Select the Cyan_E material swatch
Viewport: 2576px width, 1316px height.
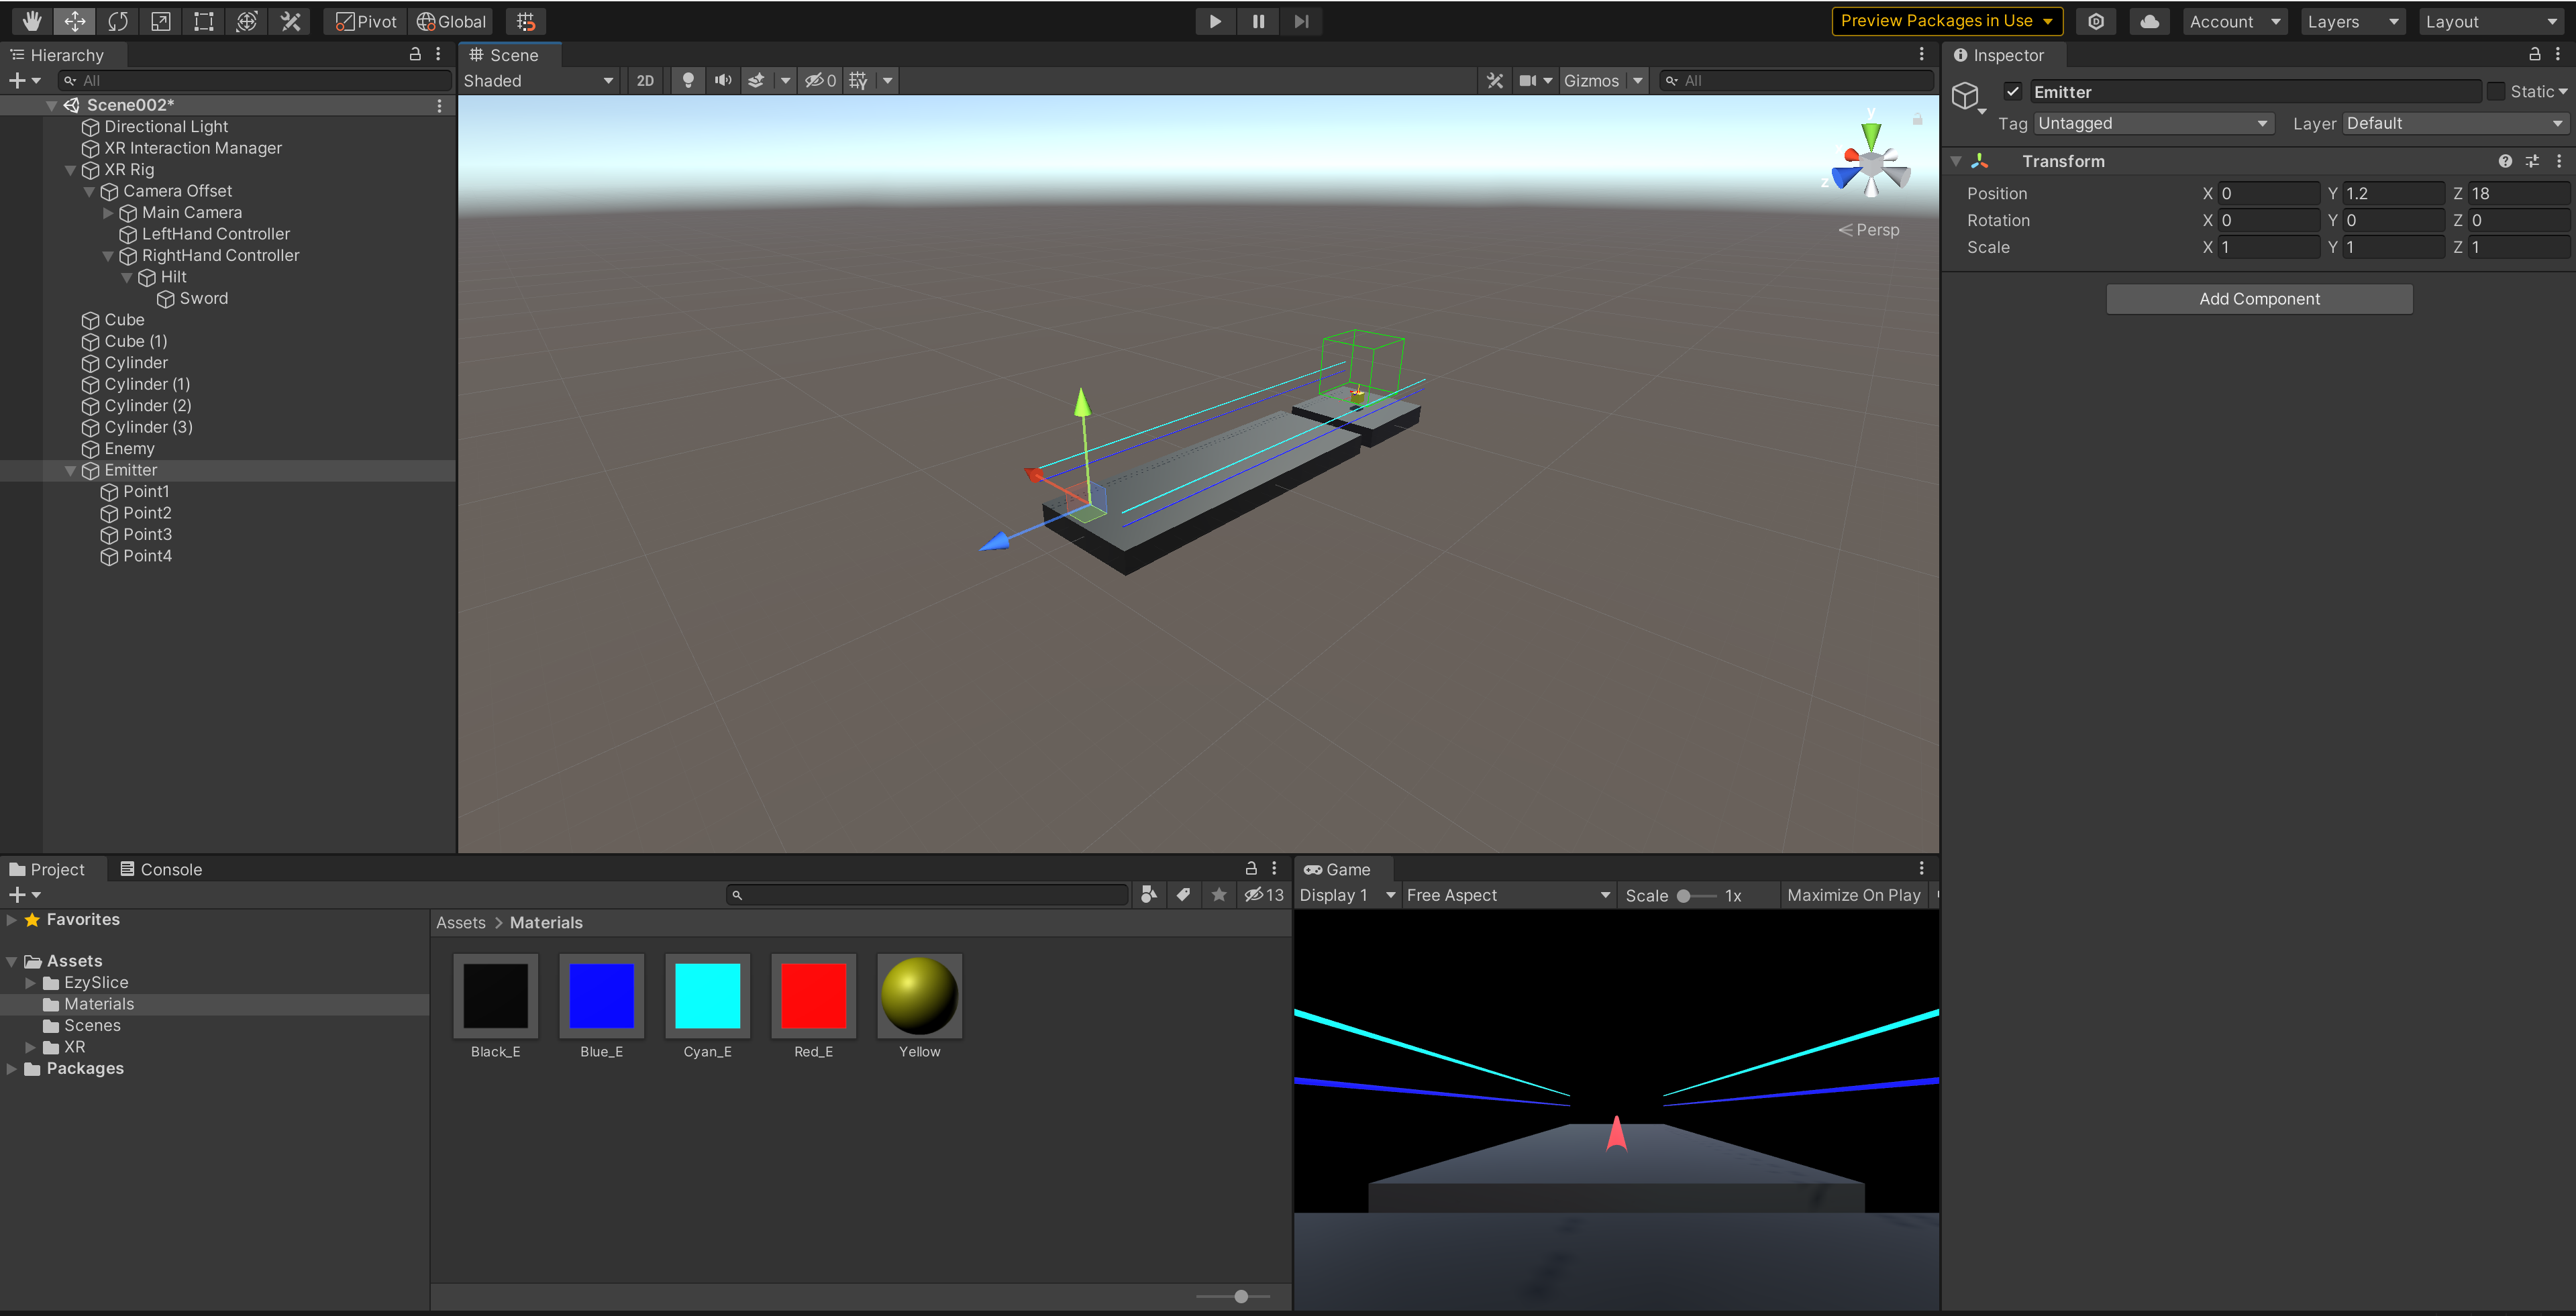coord(707,996)
